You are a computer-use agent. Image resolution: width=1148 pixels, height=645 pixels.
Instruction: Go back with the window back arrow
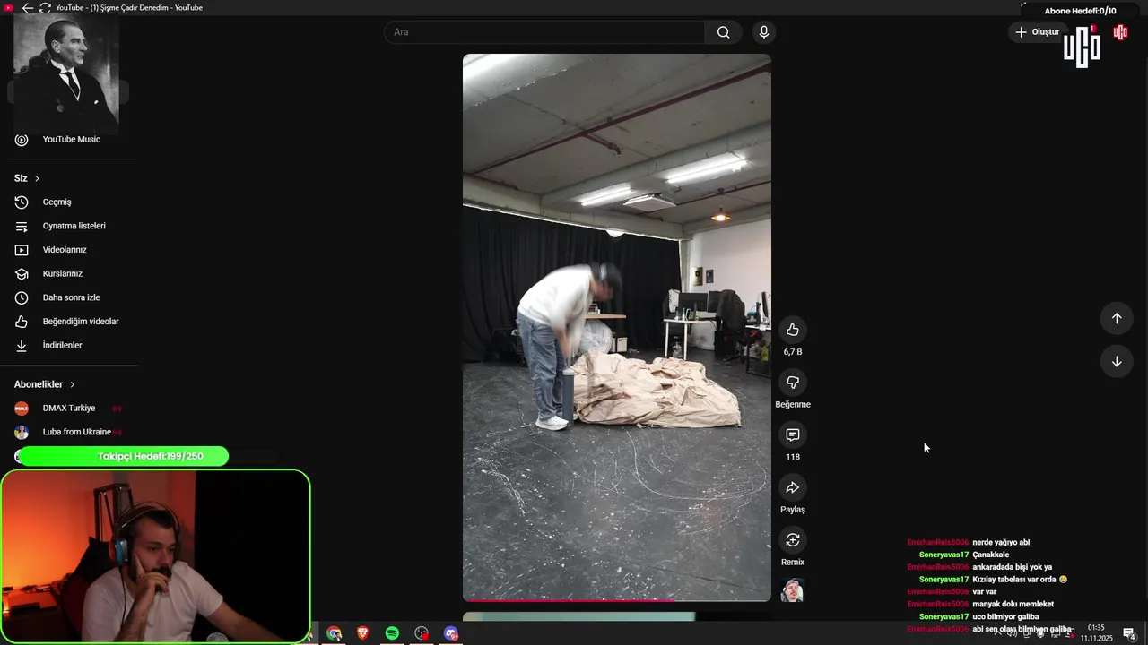coord(28,7)
